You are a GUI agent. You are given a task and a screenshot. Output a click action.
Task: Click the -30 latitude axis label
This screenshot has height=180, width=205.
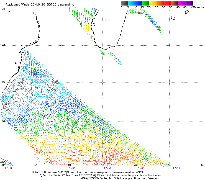click(2, 82)
